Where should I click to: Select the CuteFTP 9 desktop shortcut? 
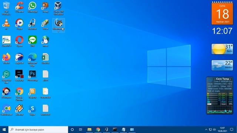[x=6, y=41]
